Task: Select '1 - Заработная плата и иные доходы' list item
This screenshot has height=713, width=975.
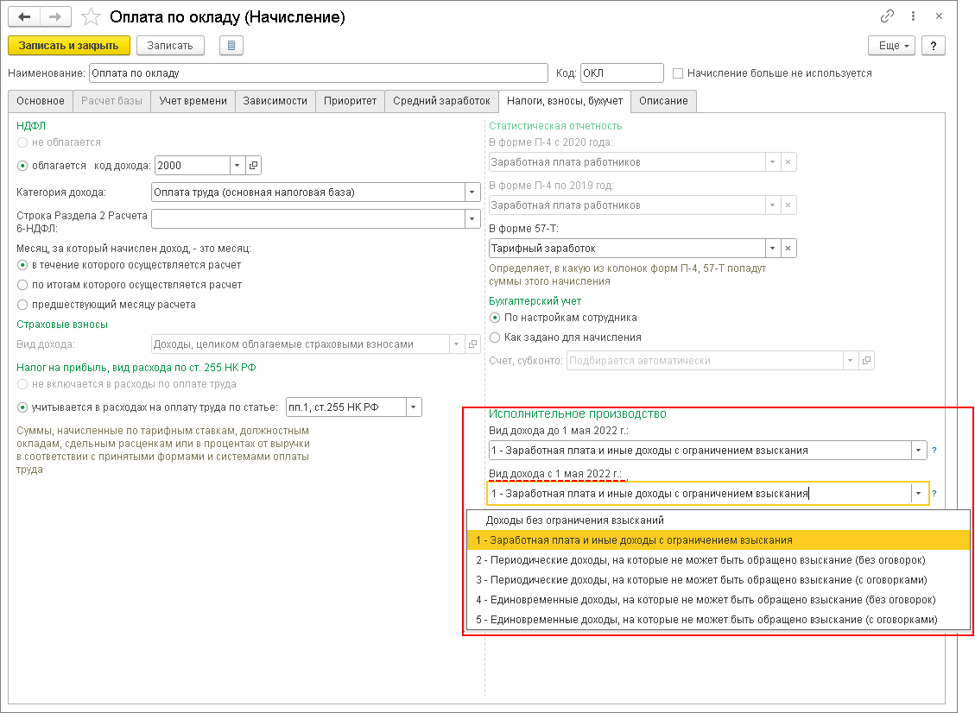Action: pos(719,540)
